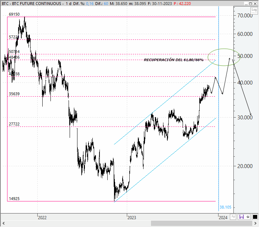The width and height of the screenshot is (259, 227).
Task: Click the pin icon beside save
Action: pyautogui.click(x=248, y=217)
